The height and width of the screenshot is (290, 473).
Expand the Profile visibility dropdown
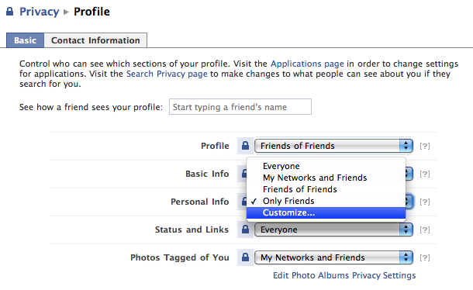333,146
